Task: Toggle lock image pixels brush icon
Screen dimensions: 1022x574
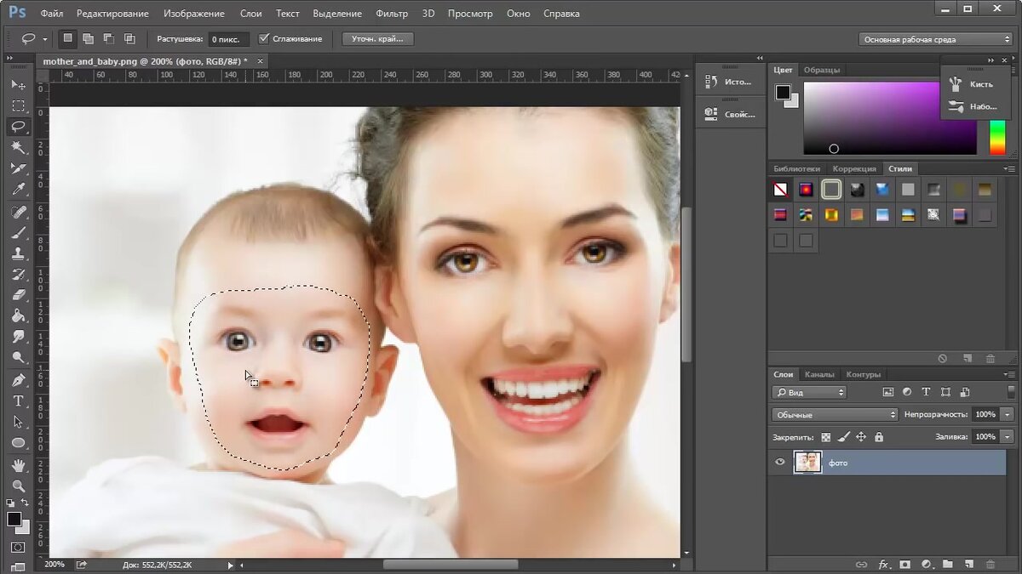Action: pos(843,436)
